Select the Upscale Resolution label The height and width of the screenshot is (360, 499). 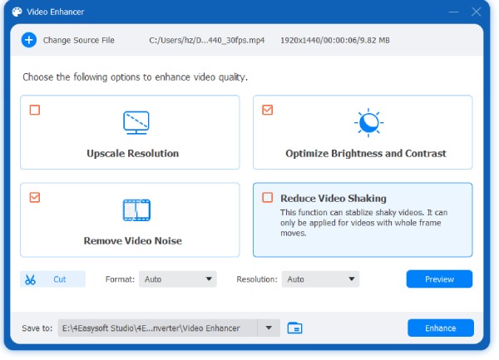(x=132, y=153)
